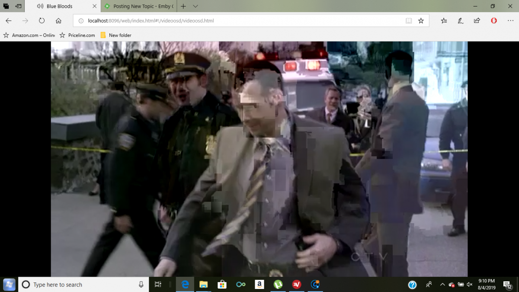Screen dimensions: 519x292
Task: Go forward to the next page
Action: (x=25, y=21)
